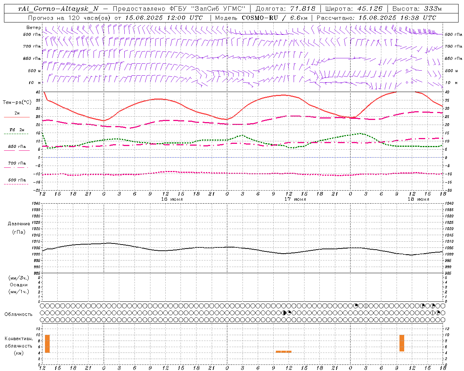The image size is (464, 371).
Task: Click the green dotted temperature curve
Action: pyautogui.click(x=242, y=136)
